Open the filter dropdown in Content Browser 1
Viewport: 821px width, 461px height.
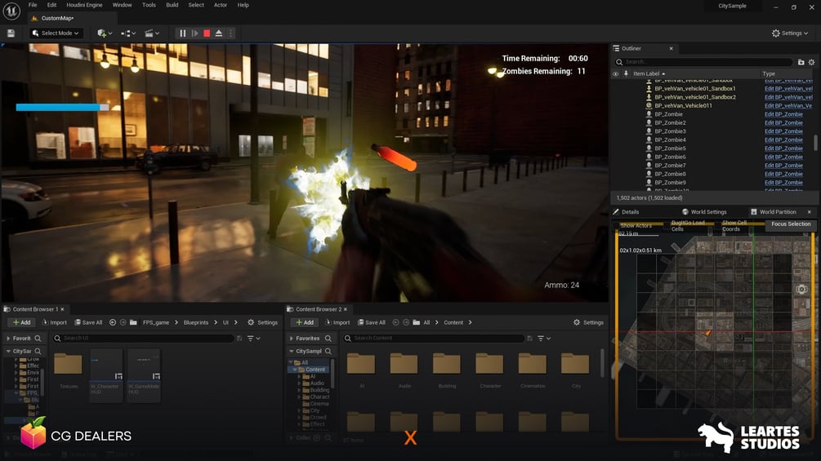coord(254,339)
